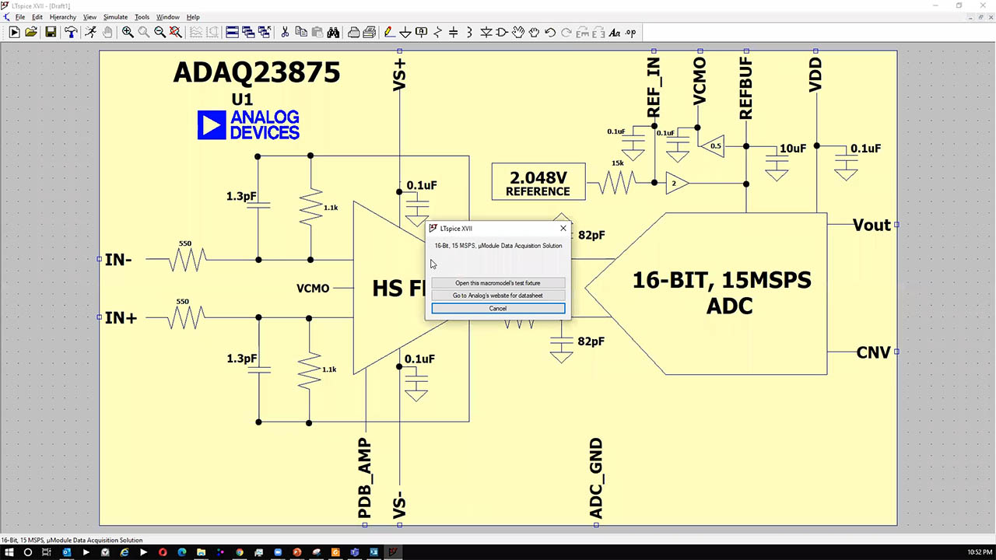Open the Tools menu
Image resolution: width=996 pixels, height=560 pixels.
142,16
